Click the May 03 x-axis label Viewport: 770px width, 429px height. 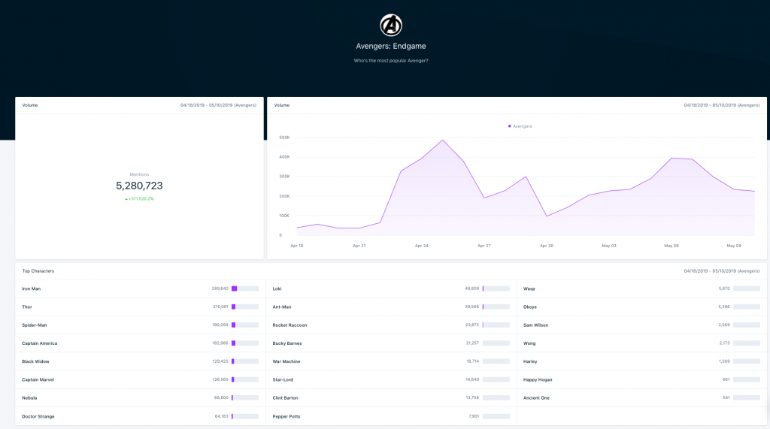(609, 246)
